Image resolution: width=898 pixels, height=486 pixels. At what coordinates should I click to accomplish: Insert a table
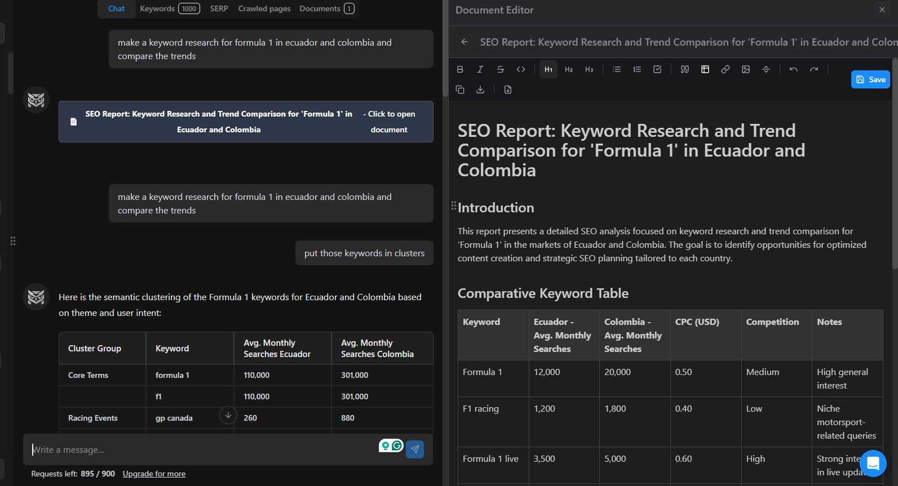coord(705,69)
